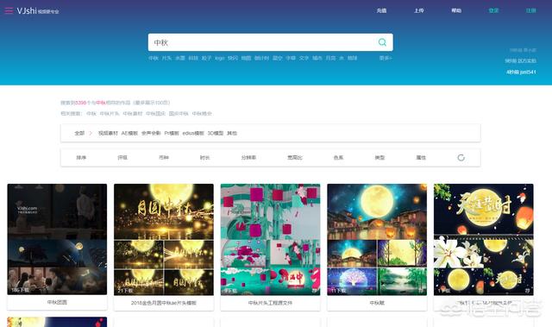
Task: Open the 排序 sort dropdown
Action: pyautogui.click(x=81, y=157)
